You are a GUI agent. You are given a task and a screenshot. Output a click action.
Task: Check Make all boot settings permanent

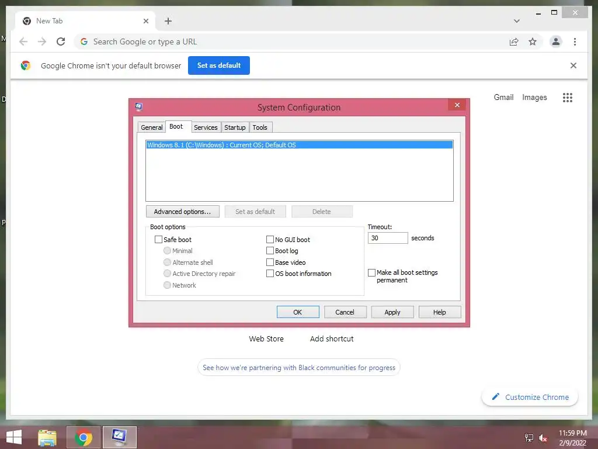coord(371,272)
